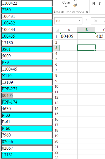Select row 3 header
Image resolution: width=105 pixels, height=159 pixels.
click(x=56, y=48)
